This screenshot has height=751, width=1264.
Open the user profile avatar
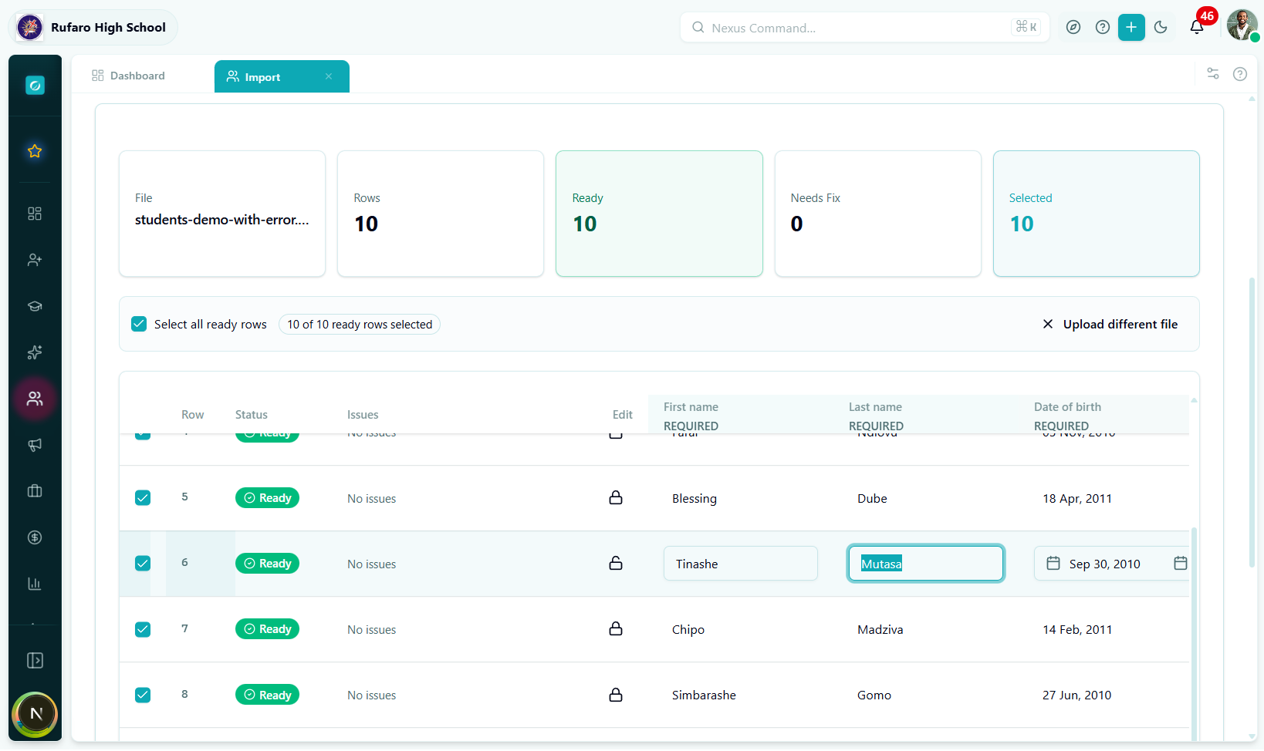point(1242,25)
